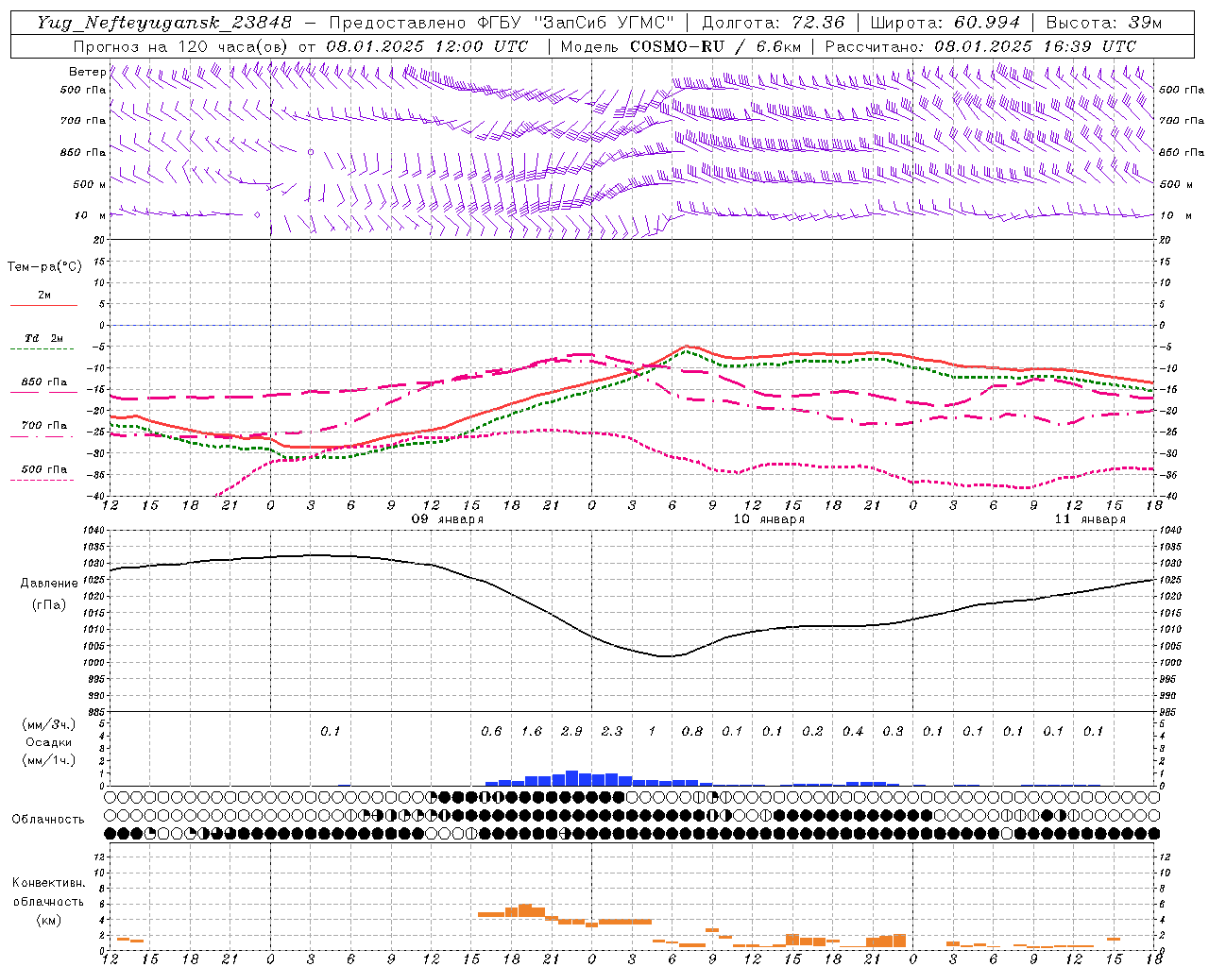This screenshot has width=1209, height=967.
Task: Click the 700 гПа temperature legend entry
Action: coord(43,426)
